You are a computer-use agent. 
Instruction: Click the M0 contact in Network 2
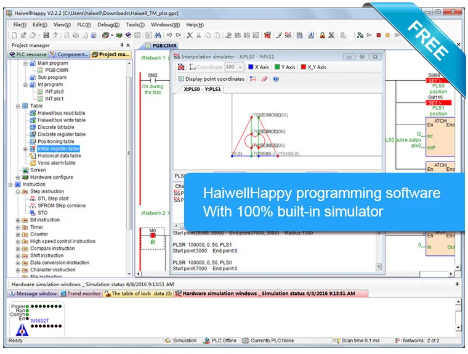153,236
